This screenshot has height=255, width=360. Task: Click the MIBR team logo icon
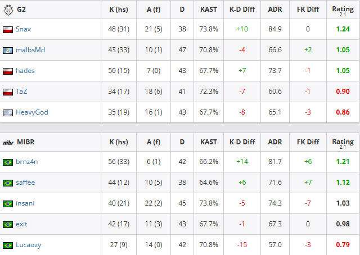click(x=8, y=143)
